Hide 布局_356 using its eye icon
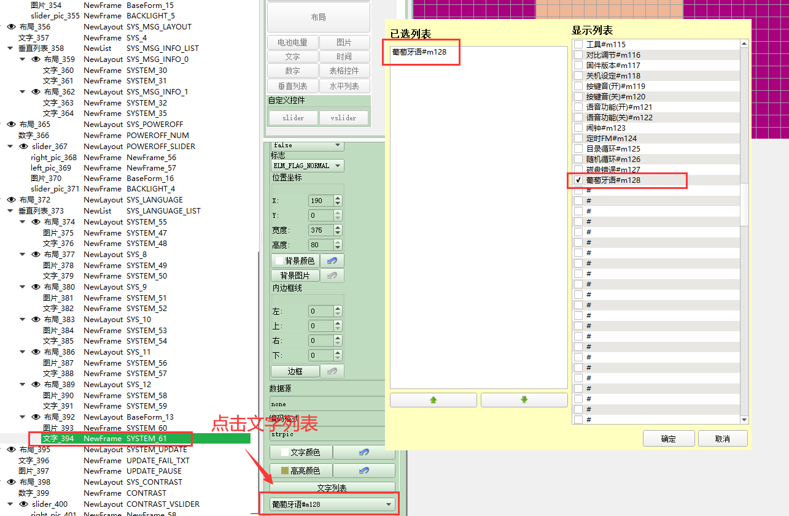Image resolution: width=789 pixels, height=516 pixels. [11, 27]
